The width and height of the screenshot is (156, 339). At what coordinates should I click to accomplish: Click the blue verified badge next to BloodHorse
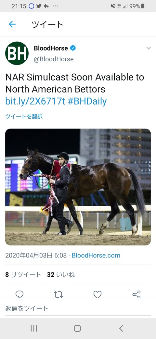tap(73, 48)
